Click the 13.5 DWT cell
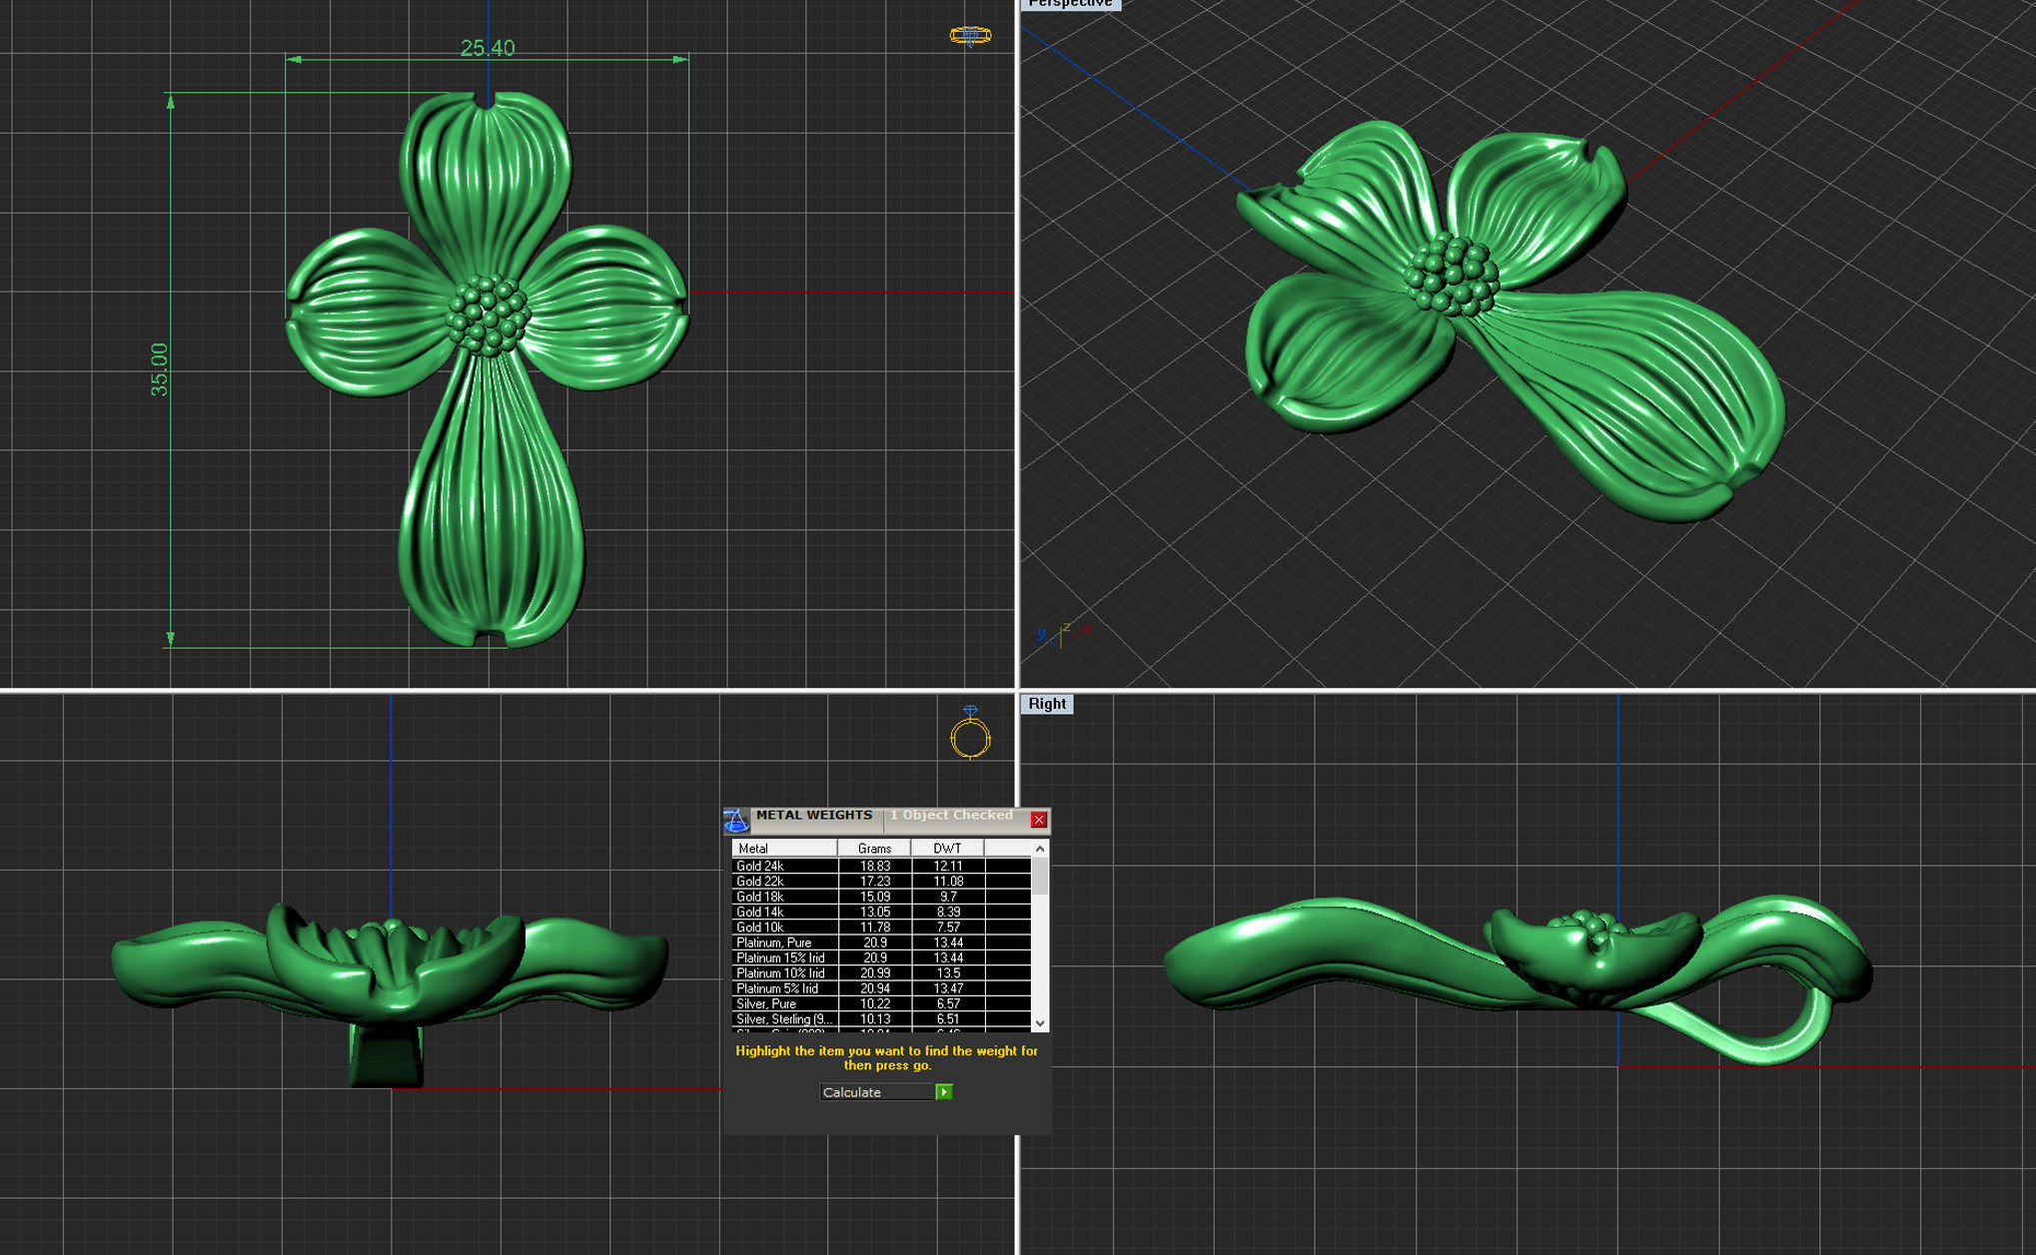2036x1255 pixels. (x=947, y=973)
